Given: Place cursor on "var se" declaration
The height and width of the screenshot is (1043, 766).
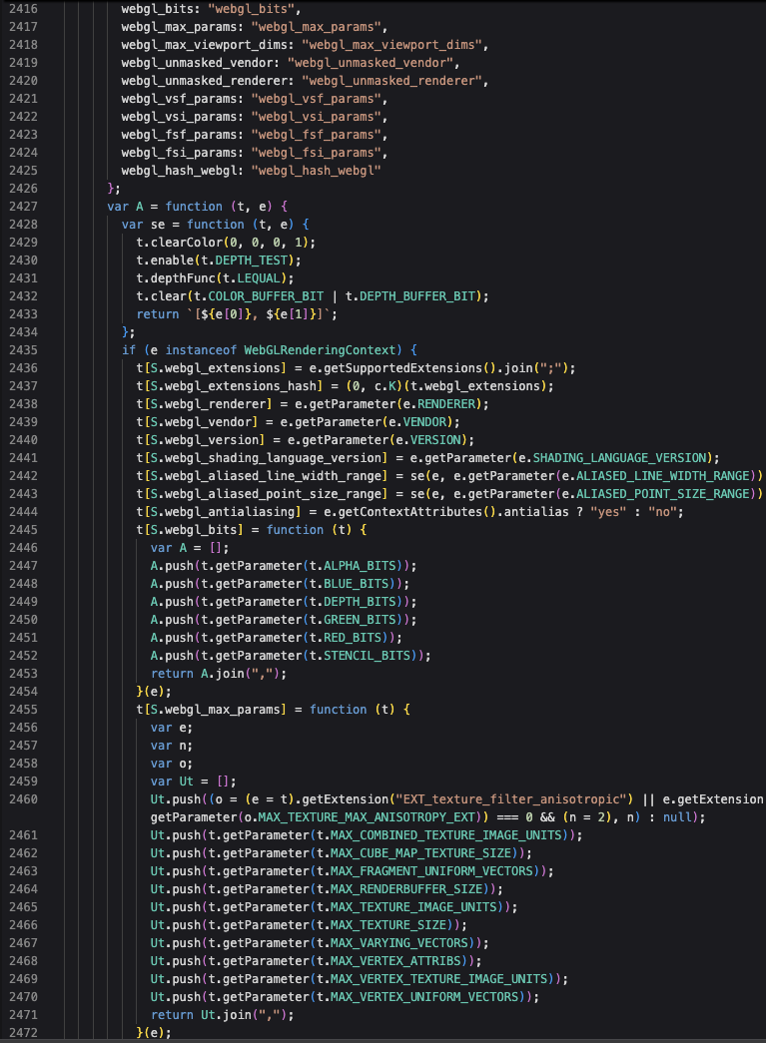Looking at the screenshot, I should coord(143,225).
